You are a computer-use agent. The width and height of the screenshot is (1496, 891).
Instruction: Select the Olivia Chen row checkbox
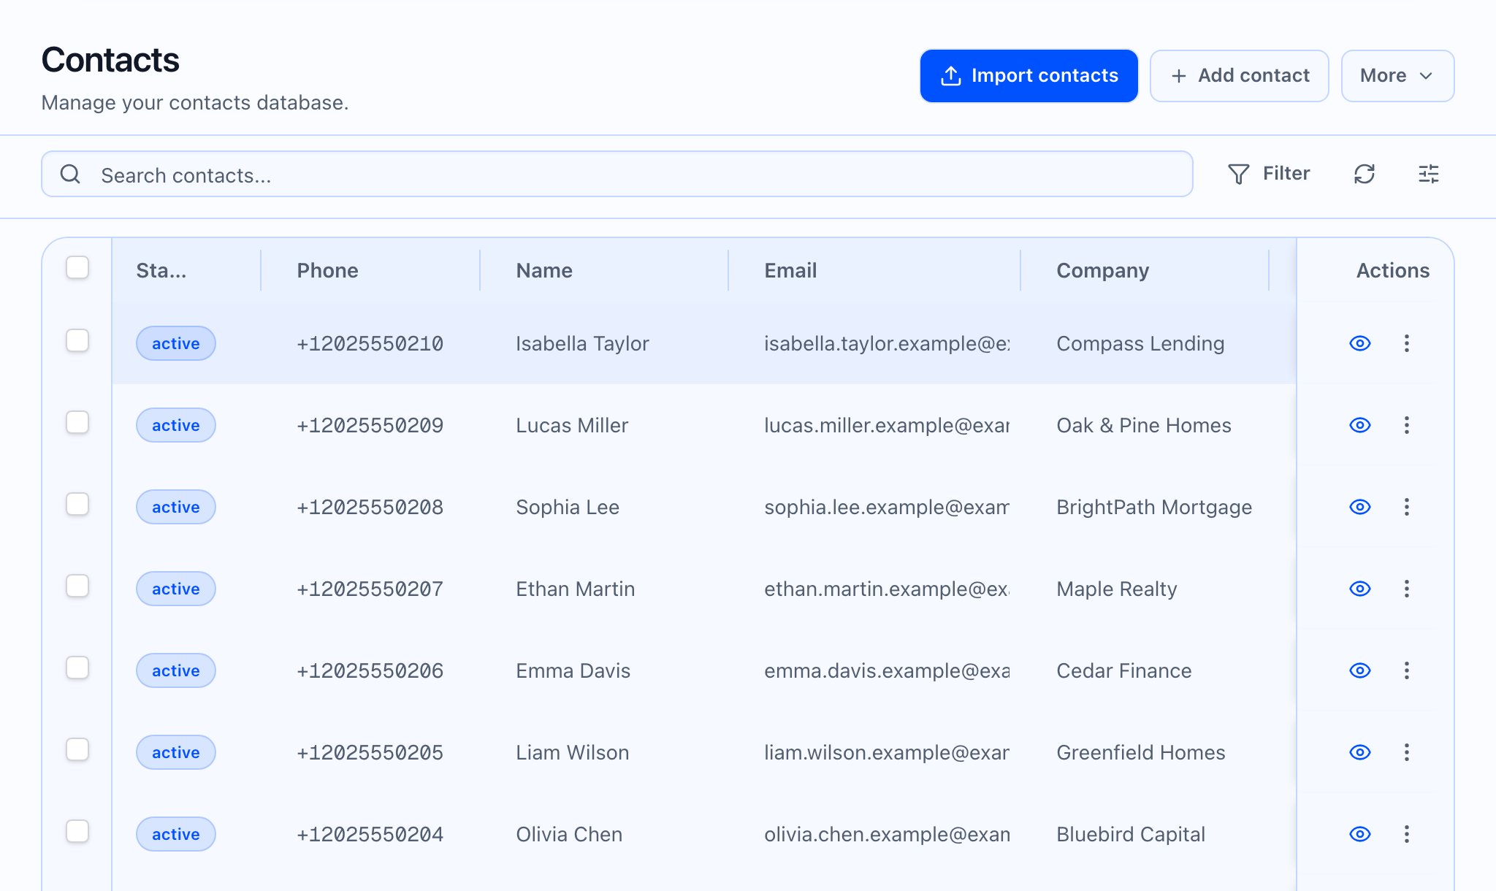pos(77,831)
